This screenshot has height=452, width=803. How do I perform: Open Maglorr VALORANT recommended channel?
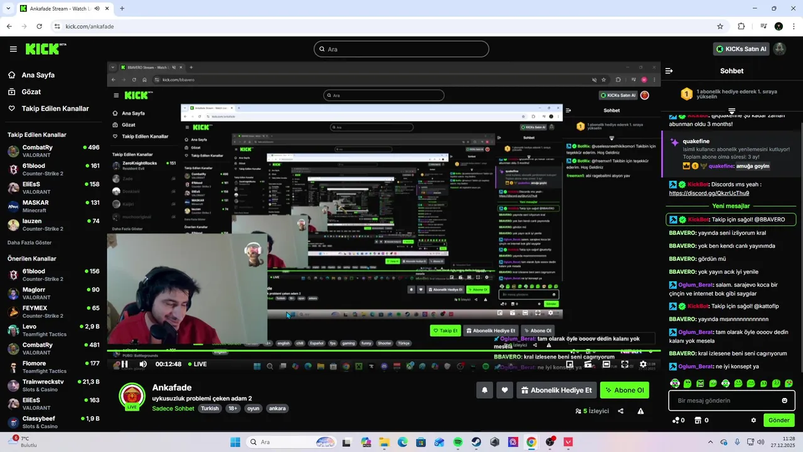click(x=53, y=293)
